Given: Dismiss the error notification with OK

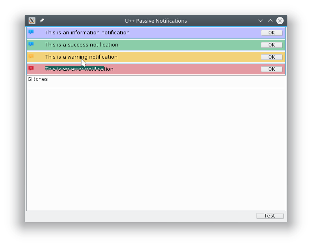Looking at the screenshot, I should click(x=271, y=69).
